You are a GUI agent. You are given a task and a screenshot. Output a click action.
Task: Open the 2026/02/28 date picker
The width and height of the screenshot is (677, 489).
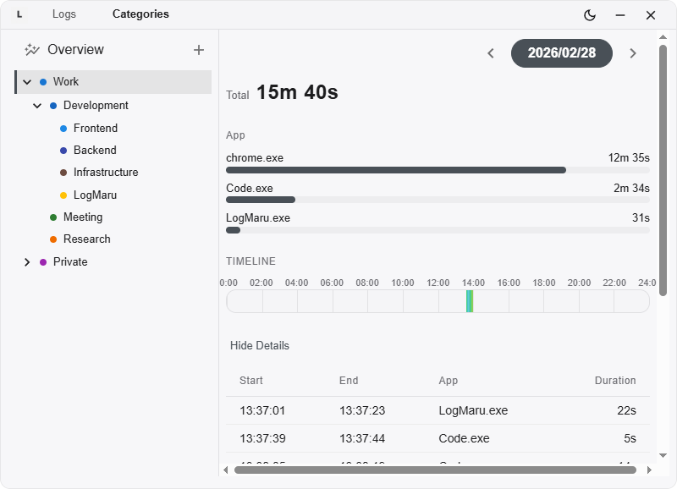pos(561,53)
